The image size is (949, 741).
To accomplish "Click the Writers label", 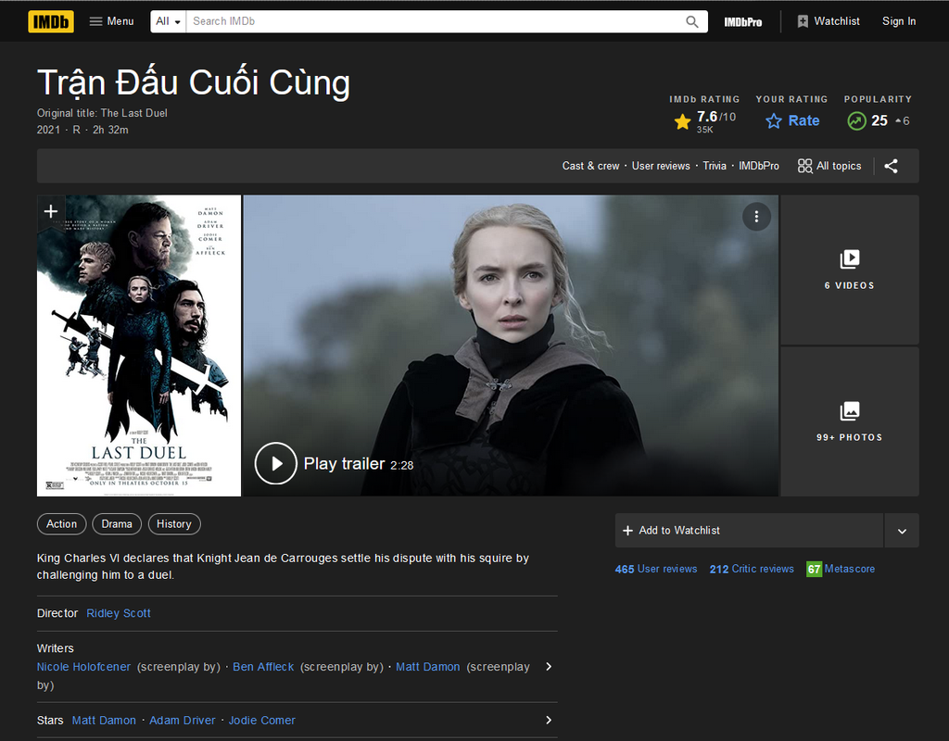I will pos(55,648).
